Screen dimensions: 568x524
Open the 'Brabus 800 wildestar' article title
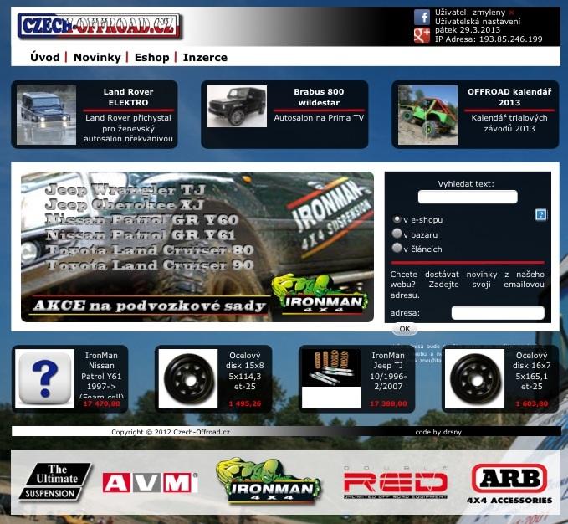319,97
